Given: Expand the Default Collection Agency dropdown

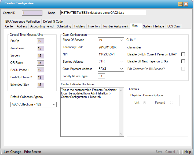Looking at the screenshot, I should pyautogui.click(x=54, y=104).
